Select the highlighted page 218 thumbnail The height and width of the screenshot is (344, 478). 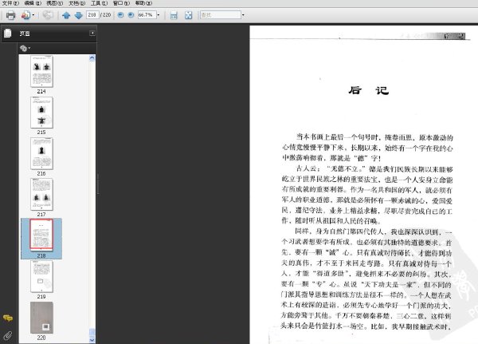coord(41,235)
